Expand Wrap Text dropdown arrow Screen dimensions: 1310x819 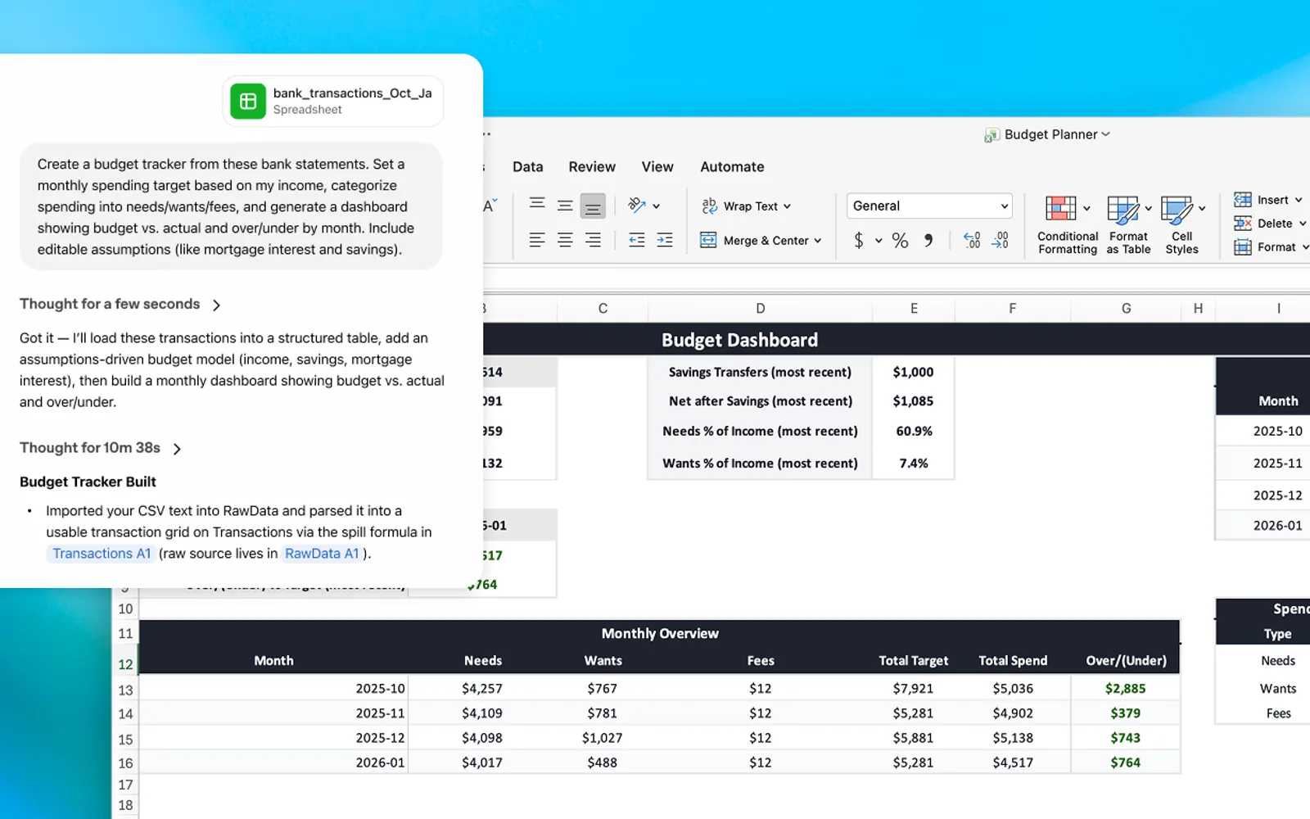[x=788, y=206]
